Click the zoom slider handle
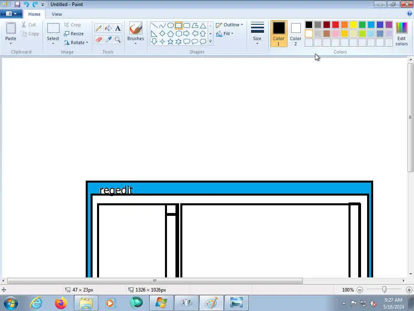The height and width of the screenshot is (311, 414). pos(384,290)
